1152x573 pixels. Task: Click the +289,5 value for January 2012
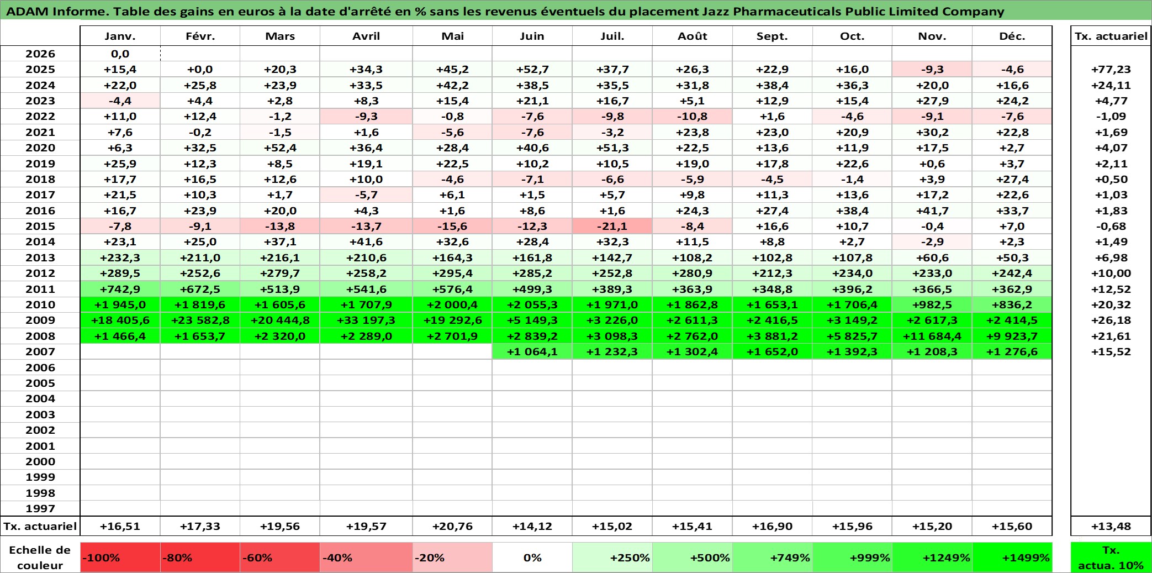pyautogui.click(x=120, y=273)
